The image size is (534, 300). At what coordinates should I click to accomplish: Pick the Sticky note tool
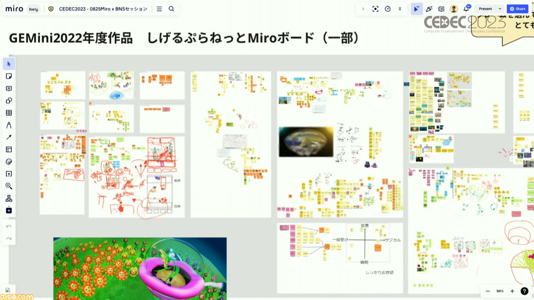pyautogui.click(x=9, y=76)
